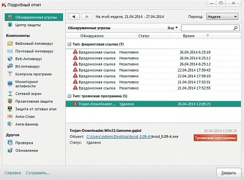The height and width of the screenshot is (180, 244).
Task: Open Почтовый Антивирус report
Action: click(x=34, y=51)
